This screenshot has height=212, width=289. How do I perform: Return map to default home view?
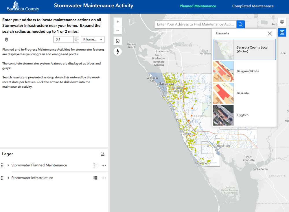pyautogui.click(x=118, y=41)
